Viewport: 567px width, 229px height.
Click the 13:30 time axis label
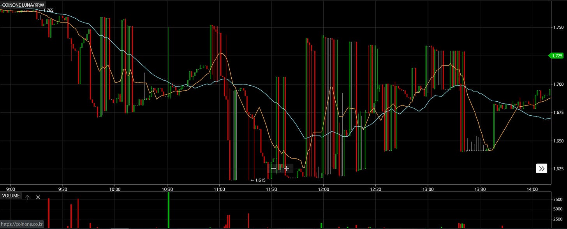point(480,189)
